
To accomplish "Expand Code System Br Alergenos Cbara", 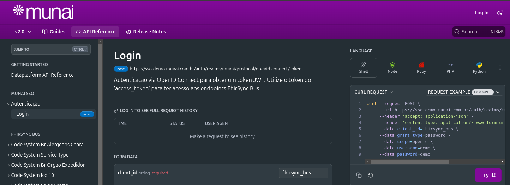I will 9,145.
